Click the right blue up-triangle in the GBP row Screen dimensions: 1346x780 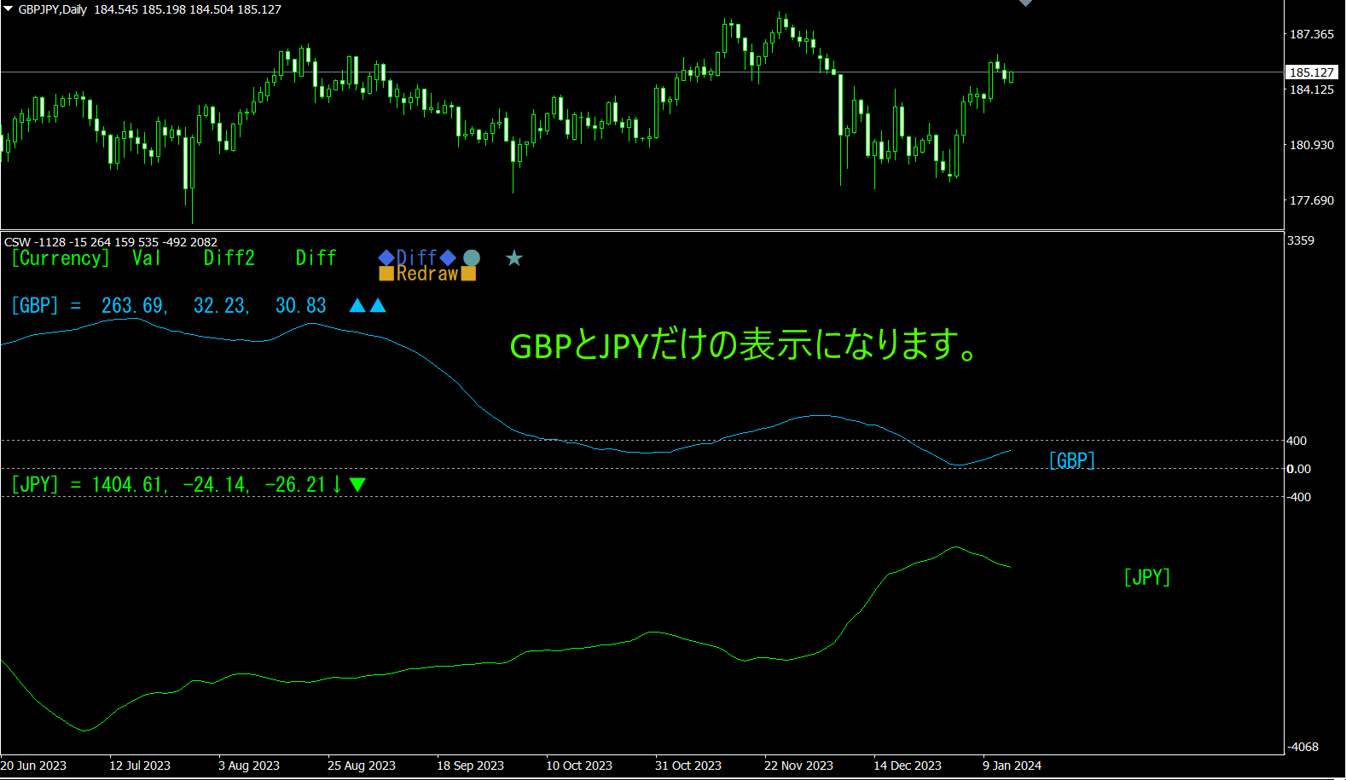click(x=378, y=305)
